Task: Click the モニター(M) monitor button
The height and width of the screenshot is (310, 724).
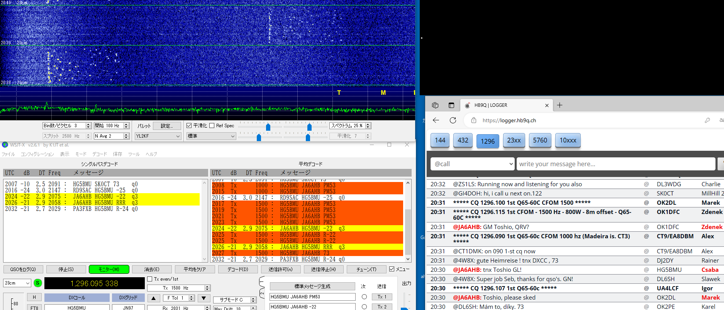Action: click(109, 269)
